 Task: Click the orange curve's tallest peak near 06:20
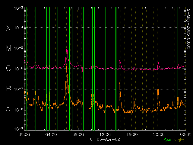coord(67,66)
